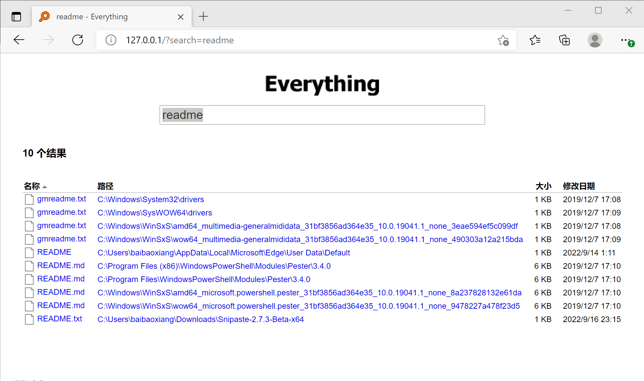
Task: Click the 10 个结果 result count
Action: tap(45, 153)
